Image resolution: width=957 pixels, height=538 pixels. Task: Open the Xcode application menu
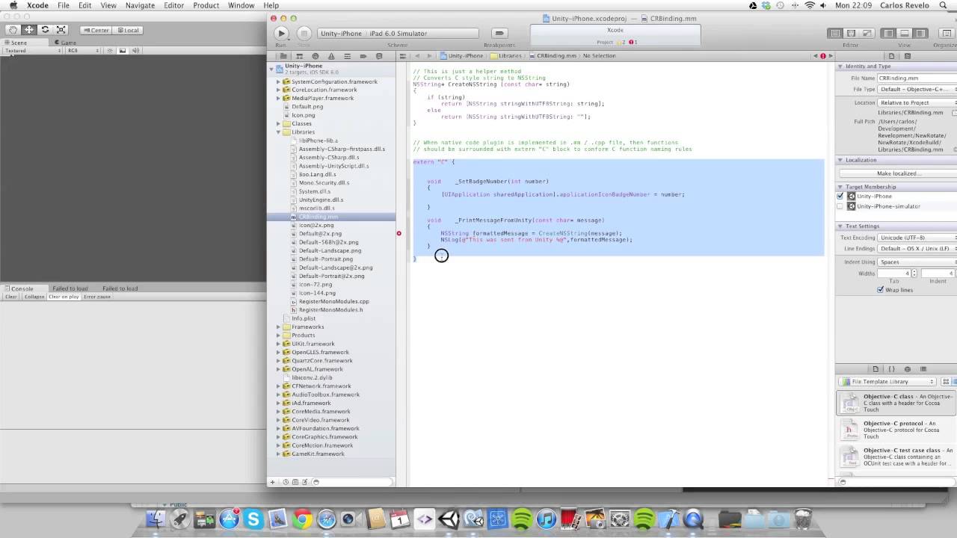(x=37, y=5)
